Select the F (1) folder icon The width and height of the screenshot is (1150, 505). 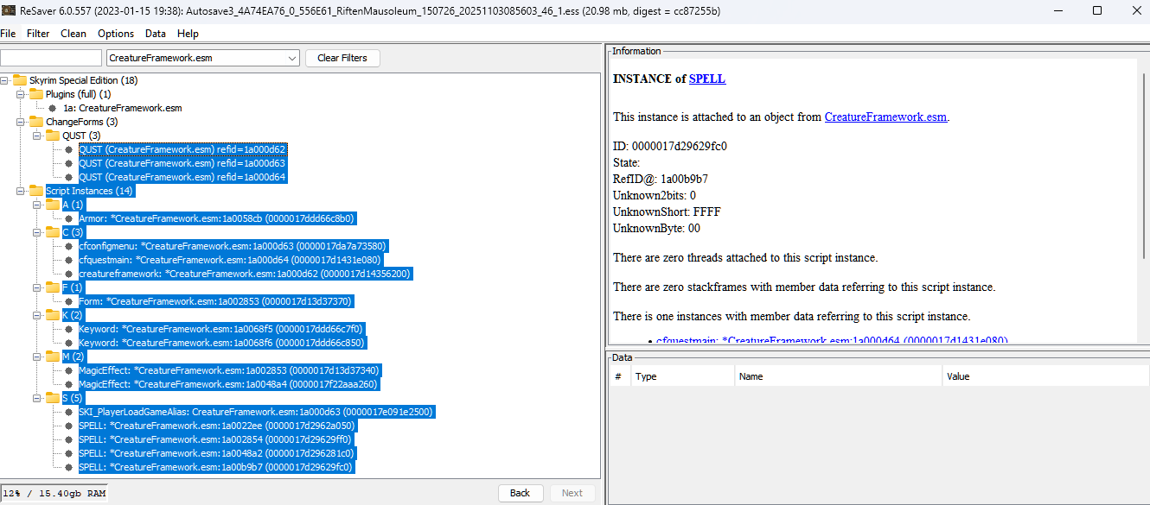pyautogui.click(x=53, y=287)
